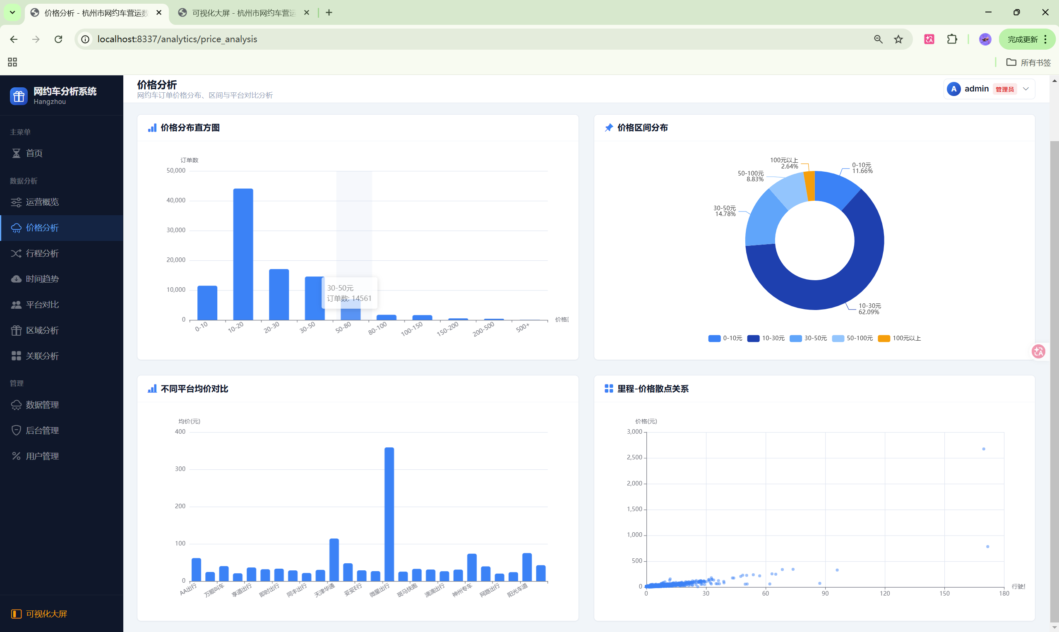
Task: Open 可视化大屏 link at sidebar bottom
Action: click(46, 614)
